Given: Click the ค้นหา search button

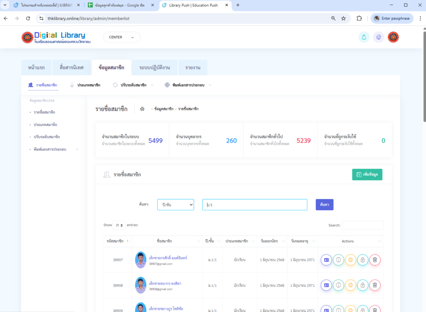Looking at the screenshot, I should 324,205.
